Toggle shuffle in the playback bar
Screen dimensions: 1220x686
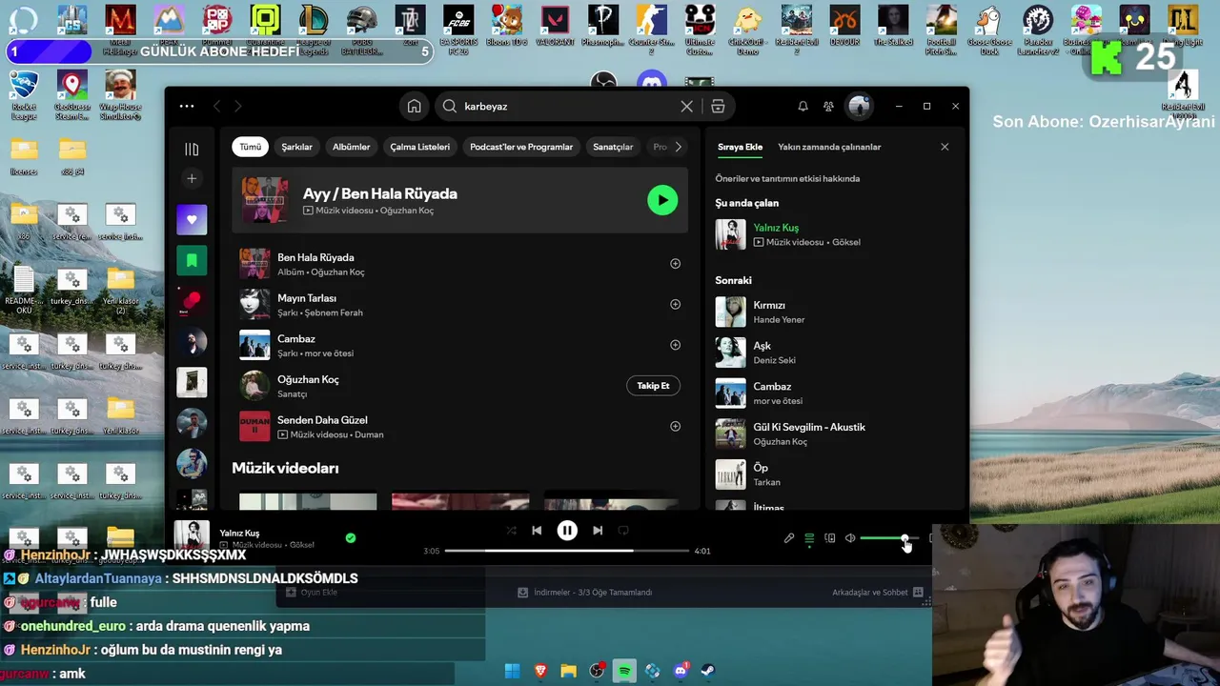coord(511,531)
